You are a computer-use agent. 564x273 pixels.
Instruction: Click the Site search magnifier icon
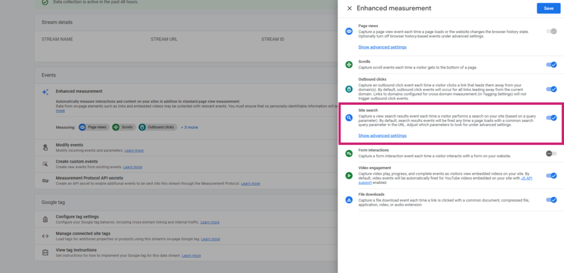click(349, 118)
